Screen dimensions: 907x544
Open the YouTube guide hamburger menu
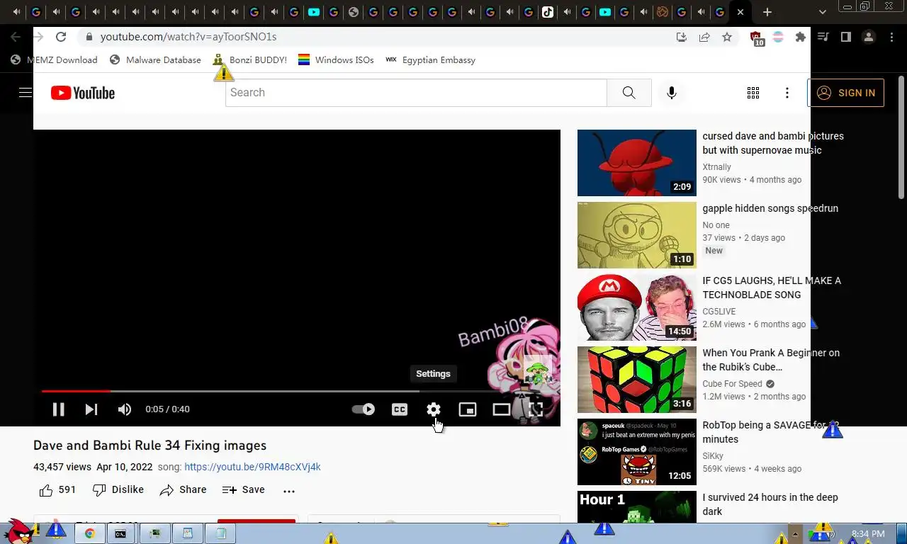tap(26, 93)
